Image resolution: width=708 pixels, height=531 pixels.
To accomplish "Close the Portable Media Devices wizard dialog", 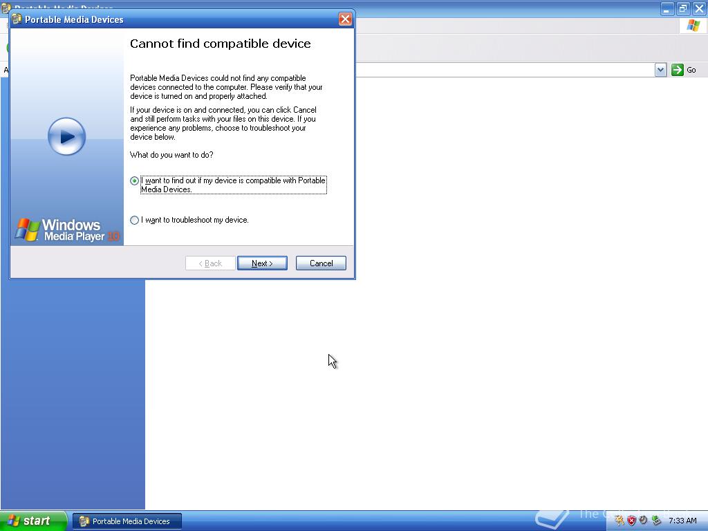I will pos(345,19).
